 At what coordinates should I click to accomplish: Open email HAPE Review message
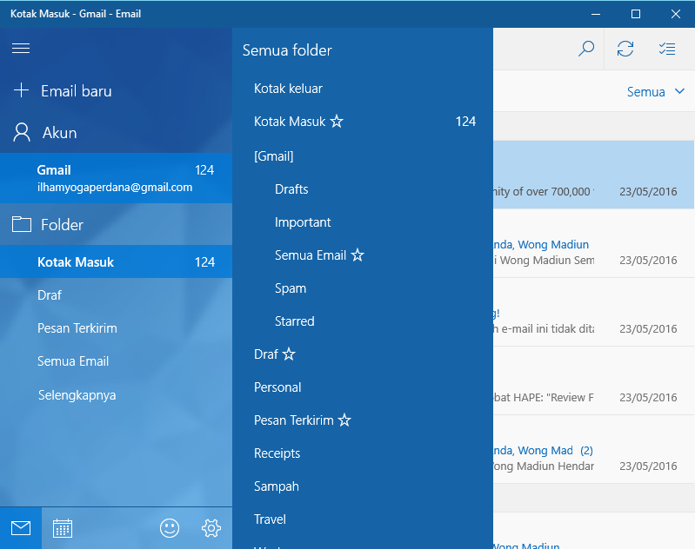593,380
